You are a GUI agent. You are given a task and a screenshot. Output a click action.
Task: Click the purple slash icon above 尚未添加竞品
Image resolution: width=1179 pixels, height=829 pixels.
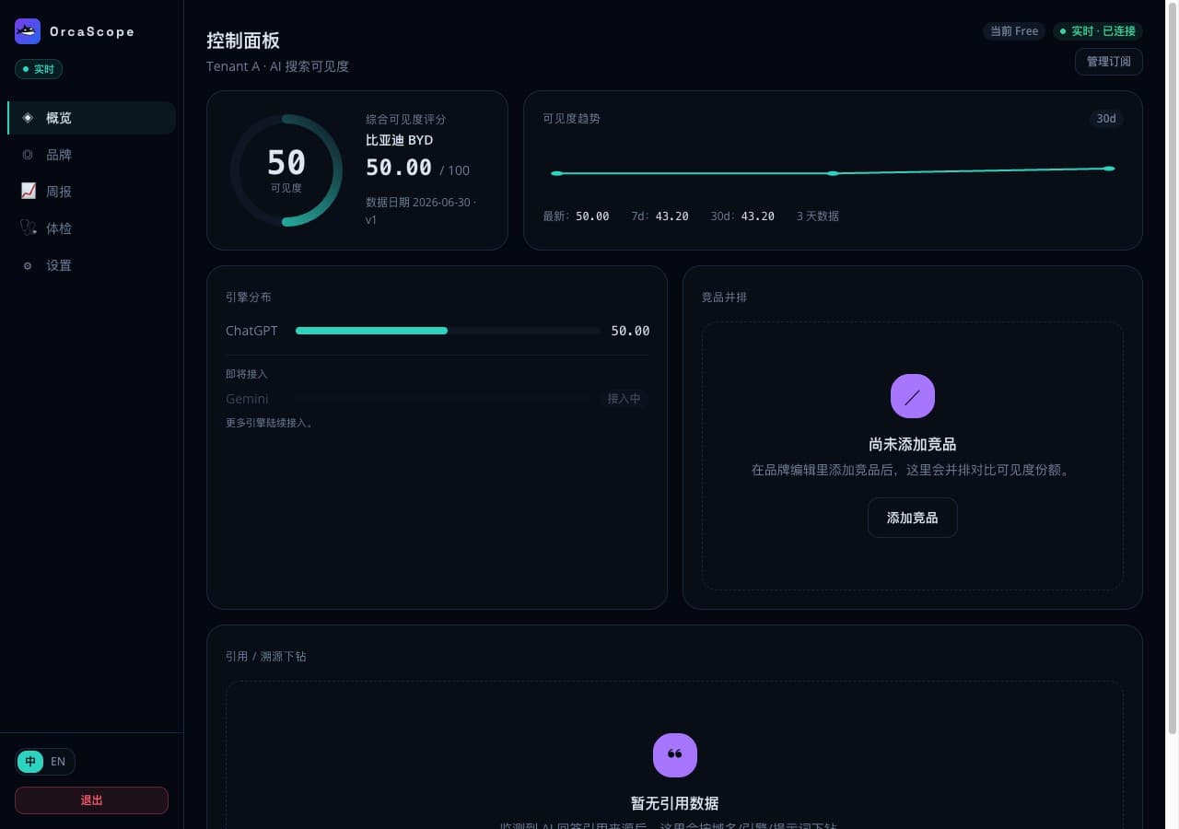913,396
